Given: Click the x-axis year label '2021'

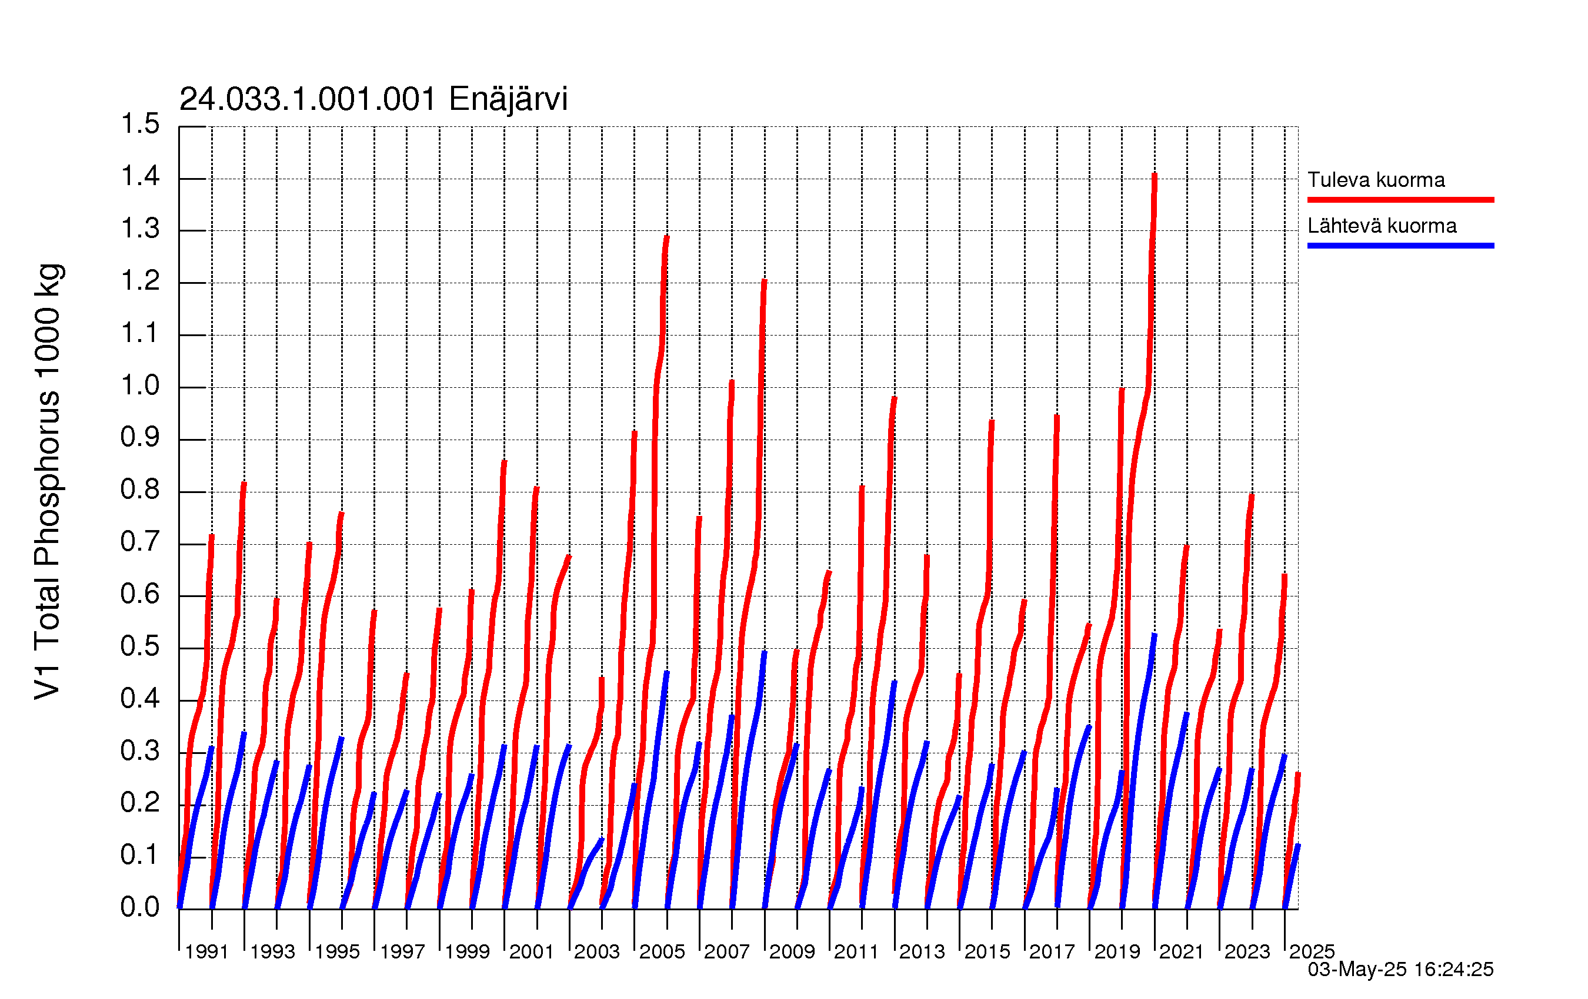Looking at the screenshot, I should [x=1182, y=951].
